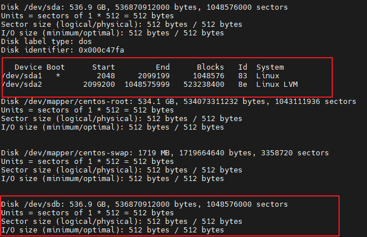Click the '/dev/mapper/centos-root:' disk name
The image size is (367, 237).
pyautogui.click(x=79, y=102)
